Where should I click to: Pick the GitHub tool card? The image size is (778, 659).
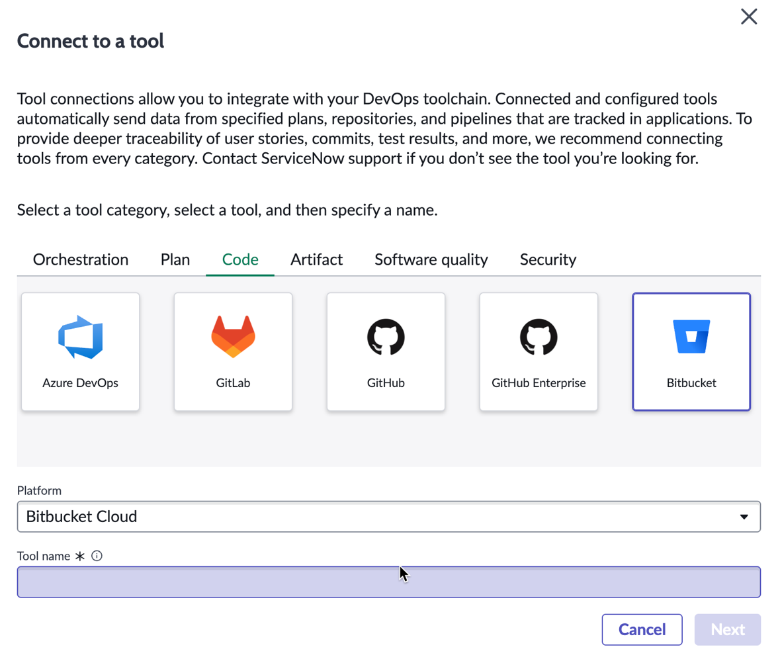(x=386, y=352)
